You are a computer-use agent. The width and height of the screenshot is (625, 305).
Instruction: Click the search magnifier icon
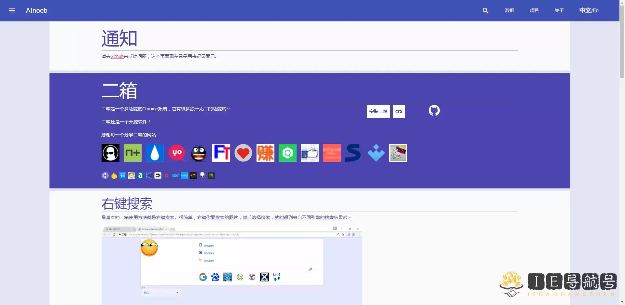[x=485, y=10]
